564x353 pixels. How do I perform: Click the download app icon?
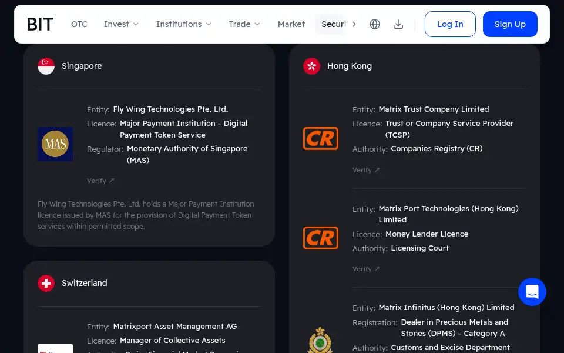click(x=398, y=24)
